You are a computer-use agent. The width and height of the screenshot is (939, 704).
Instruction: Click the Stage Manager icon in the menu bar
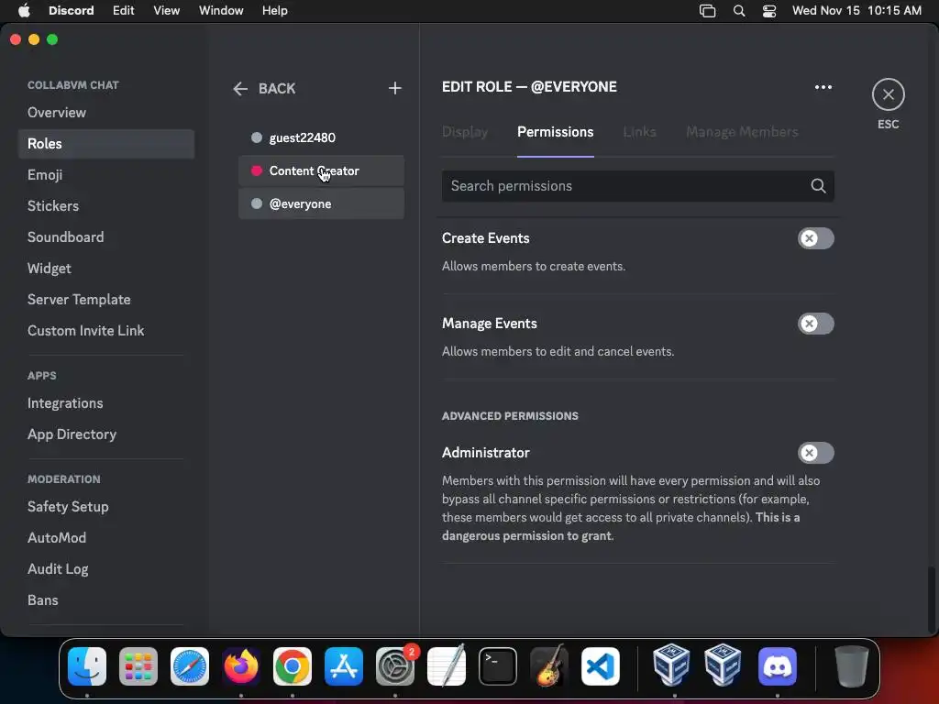707,11
